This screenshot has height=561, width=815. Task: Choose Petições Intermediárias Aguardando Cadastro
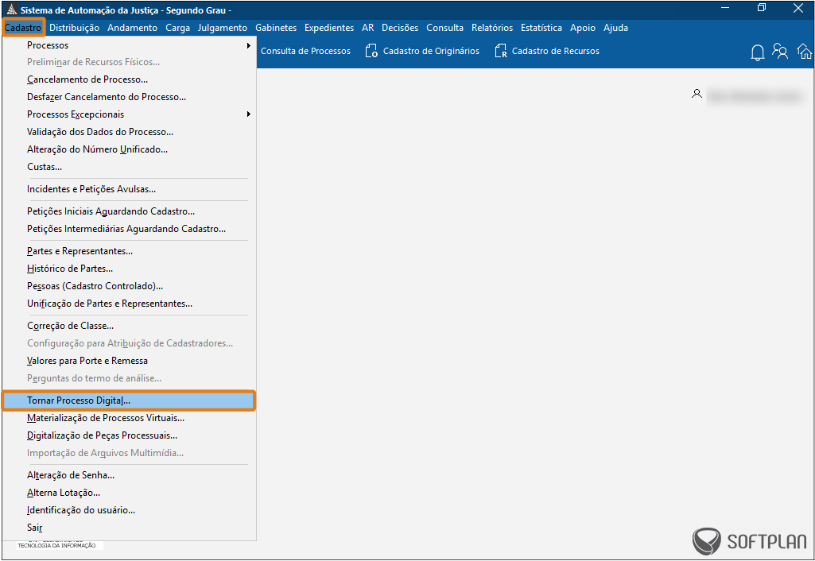tap(128, 229)
